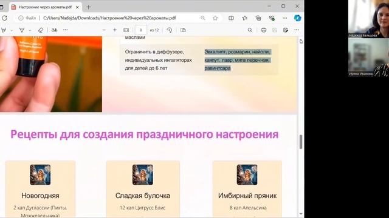The width and height of the screenshot is (389, 218).
Task: Open the Copilot sidebar icon
Action: point(297,18)
